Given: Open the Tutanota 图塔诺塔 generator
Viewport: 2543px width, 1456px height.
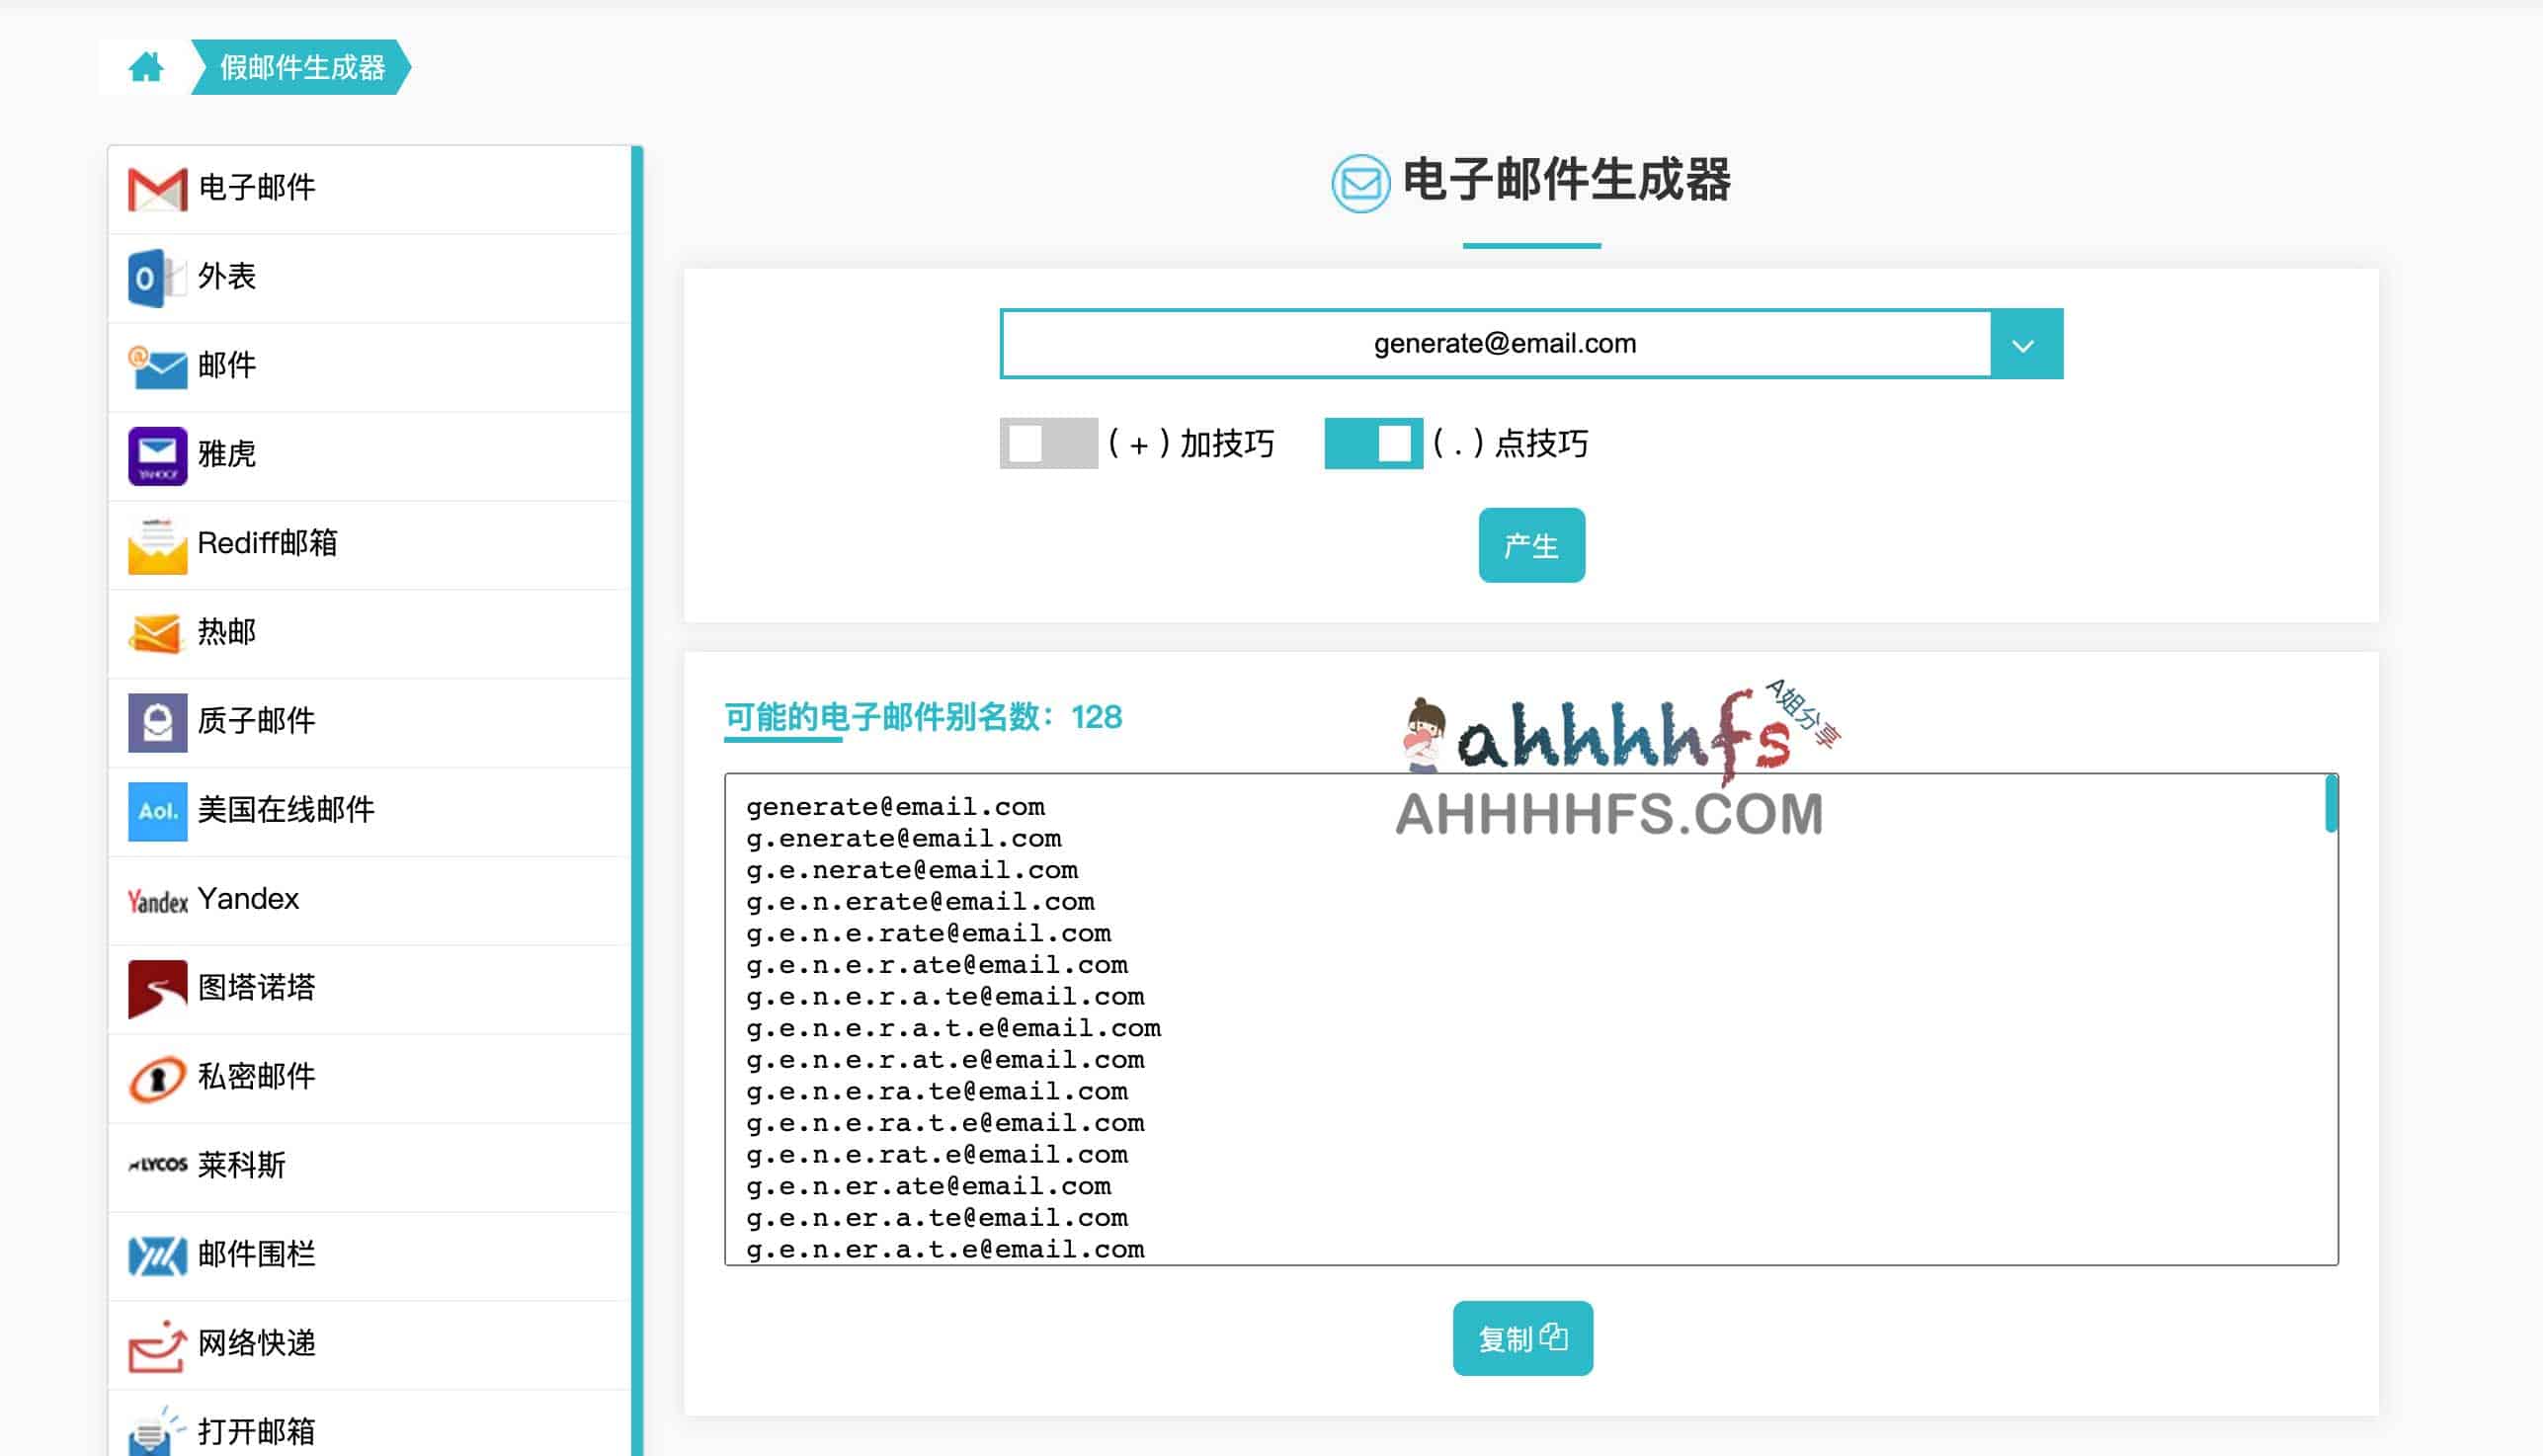Looking at the screenshot, I should [x=256, y=988].
